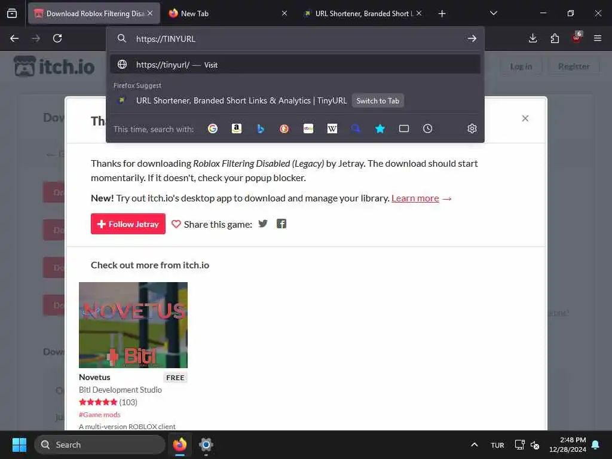Viewport: 612px width, 459px height.
Task: Click the Log in button
Action: 521,66
